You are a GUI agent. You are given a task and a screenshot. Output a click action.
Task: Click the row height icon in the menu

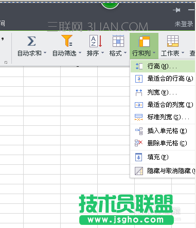pyautogui.click(x=139, y=66)
